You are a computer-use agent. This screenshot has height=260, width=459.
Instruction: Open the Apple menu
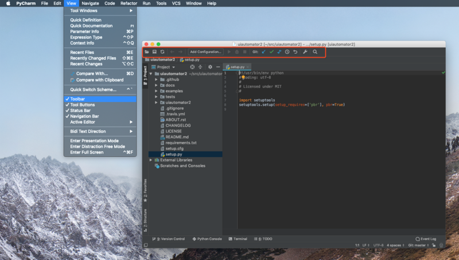tap(8, 3)
